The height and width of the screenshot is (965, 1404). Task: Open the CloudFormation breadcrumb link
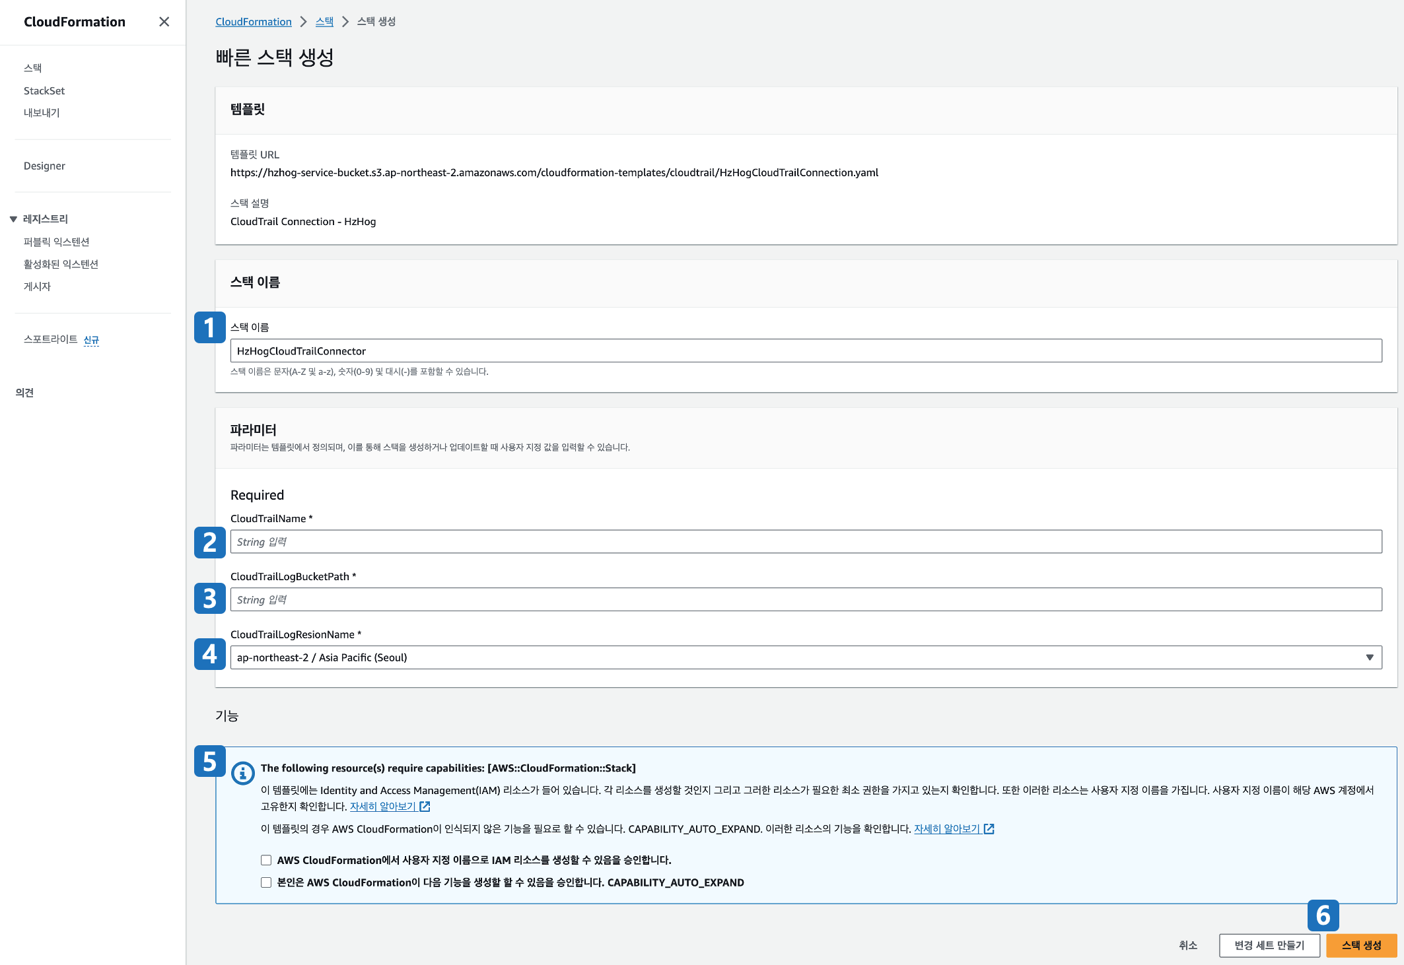[254, 22]
